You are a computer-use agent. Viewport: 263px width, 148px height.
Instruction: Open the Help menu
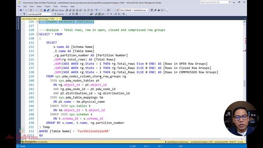pos(72,7)
